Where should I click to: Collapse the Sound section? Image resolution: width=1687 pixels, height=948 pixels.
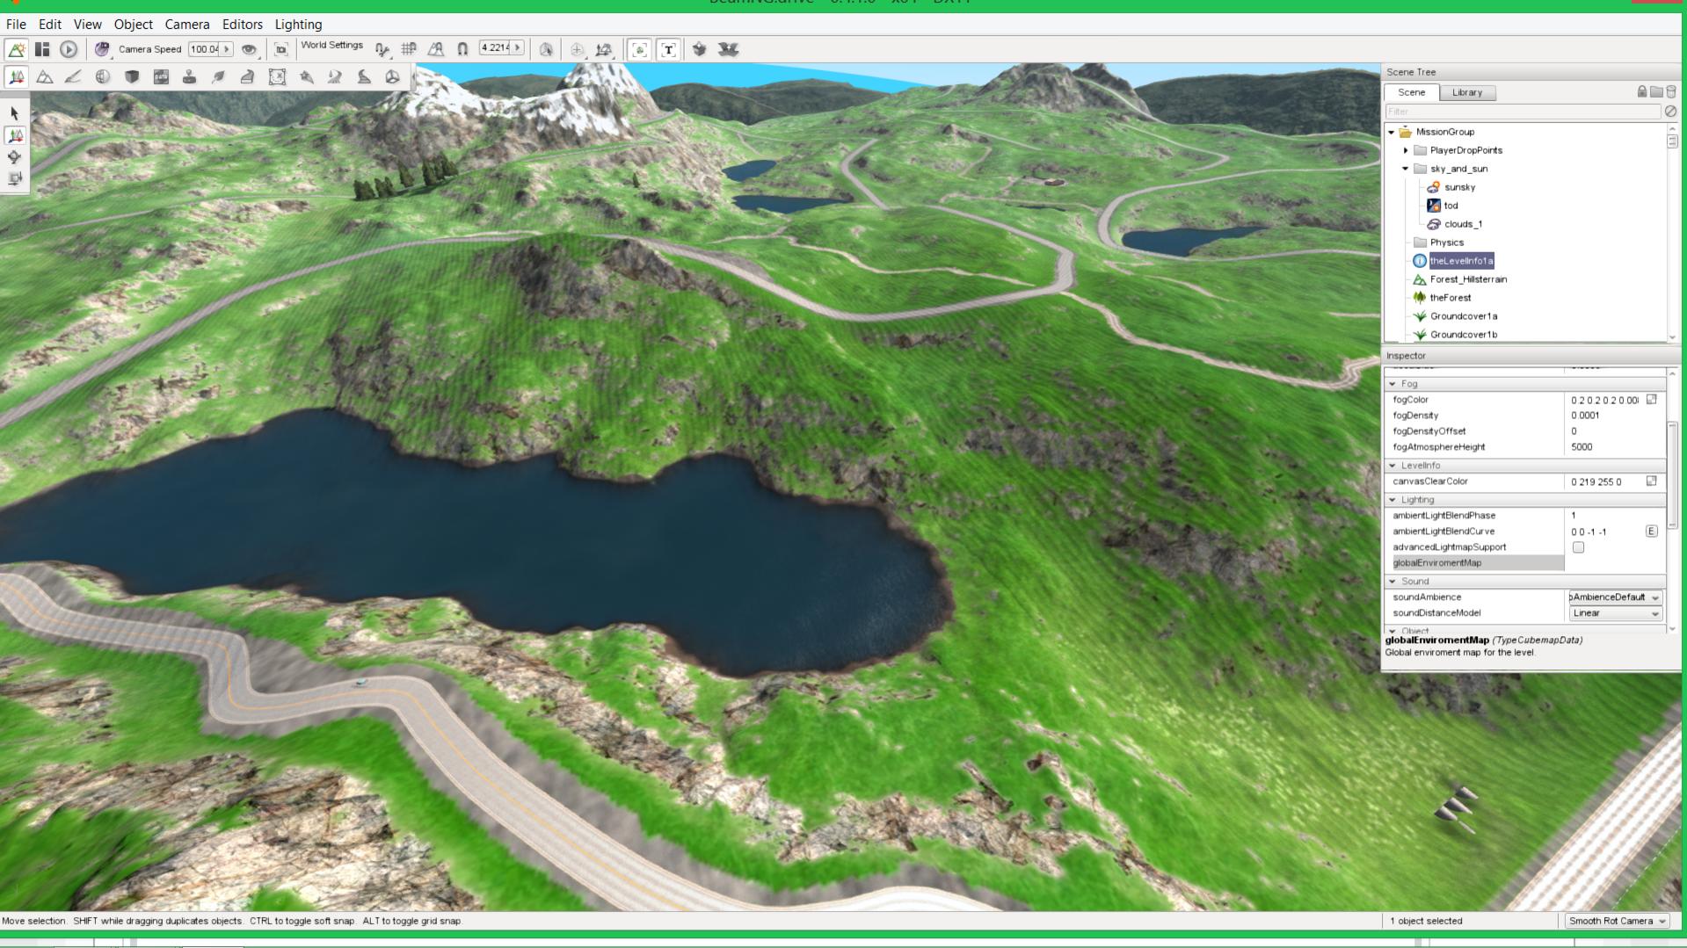tap(1392, 582)
